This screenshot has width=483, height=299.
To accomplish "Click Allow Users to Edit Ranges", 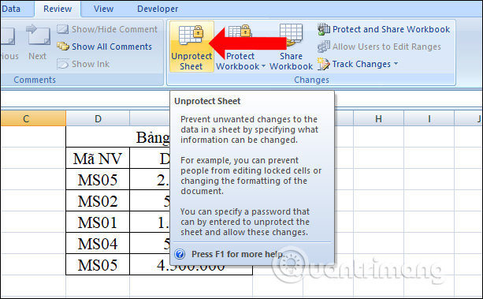I will tap(379, 47).
